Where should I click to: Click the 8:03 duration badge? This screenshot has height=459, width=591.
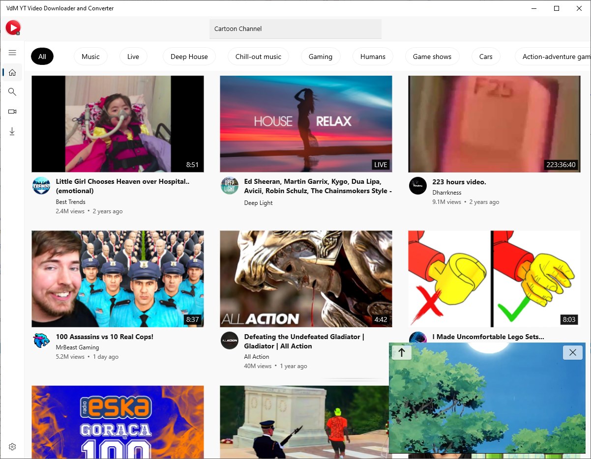[x=569, y=319]
